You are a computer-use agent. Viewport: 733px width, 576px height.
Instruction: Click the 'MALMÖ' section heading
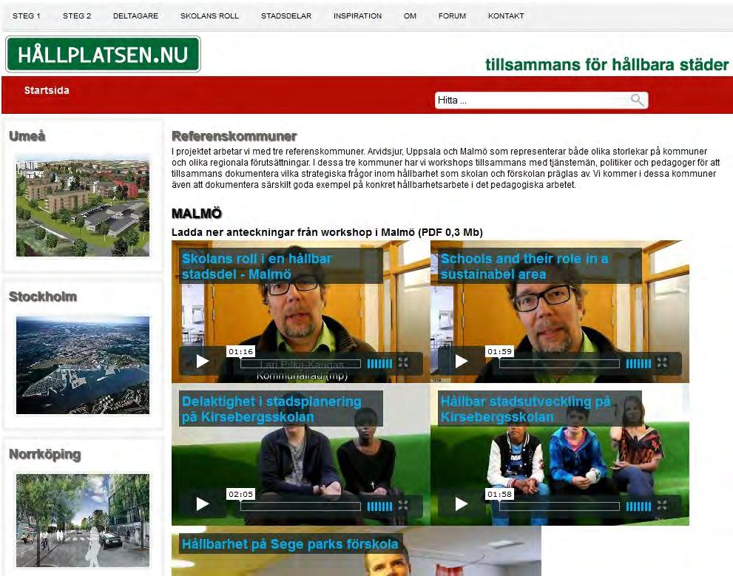[196, 214]
